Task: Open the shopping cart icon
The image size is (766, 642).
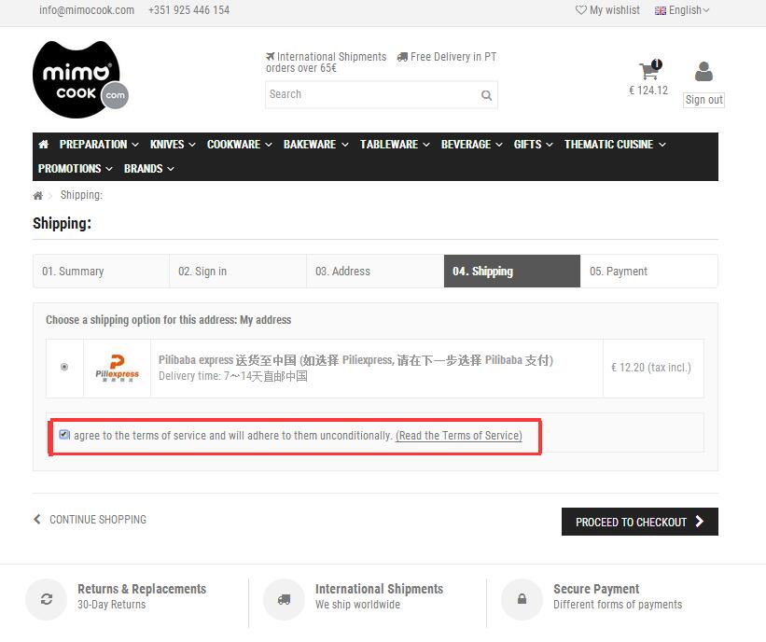Action: (x=650, y=70)
